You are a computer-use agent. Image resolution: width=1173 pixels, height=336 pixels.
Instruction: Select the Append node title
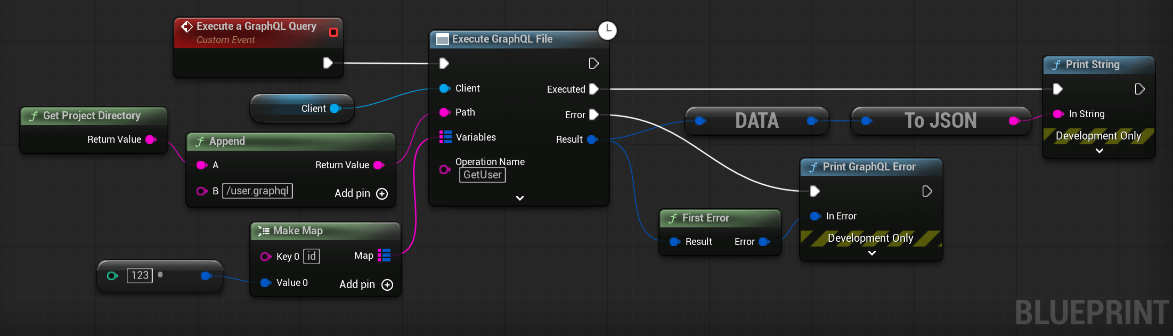pos(227,141)
